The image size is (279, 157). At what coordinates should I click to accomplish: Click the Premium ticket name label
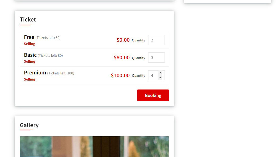click(35, 73)
